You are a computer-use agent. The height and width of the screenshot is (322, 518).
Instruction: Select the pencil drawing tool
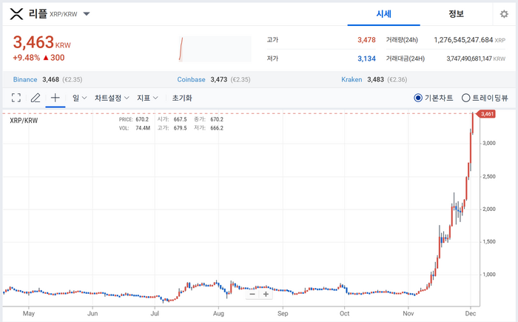pos(35,98)
